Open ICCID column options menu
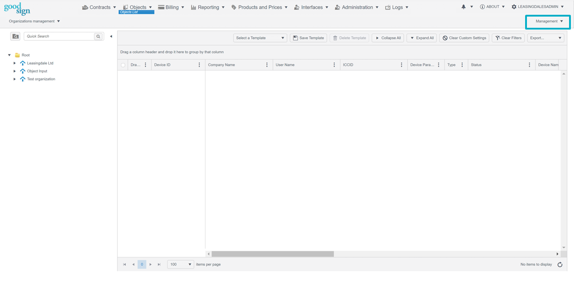Image resolution: width=574 pixels, height=284 pixels. pos(401,65)
